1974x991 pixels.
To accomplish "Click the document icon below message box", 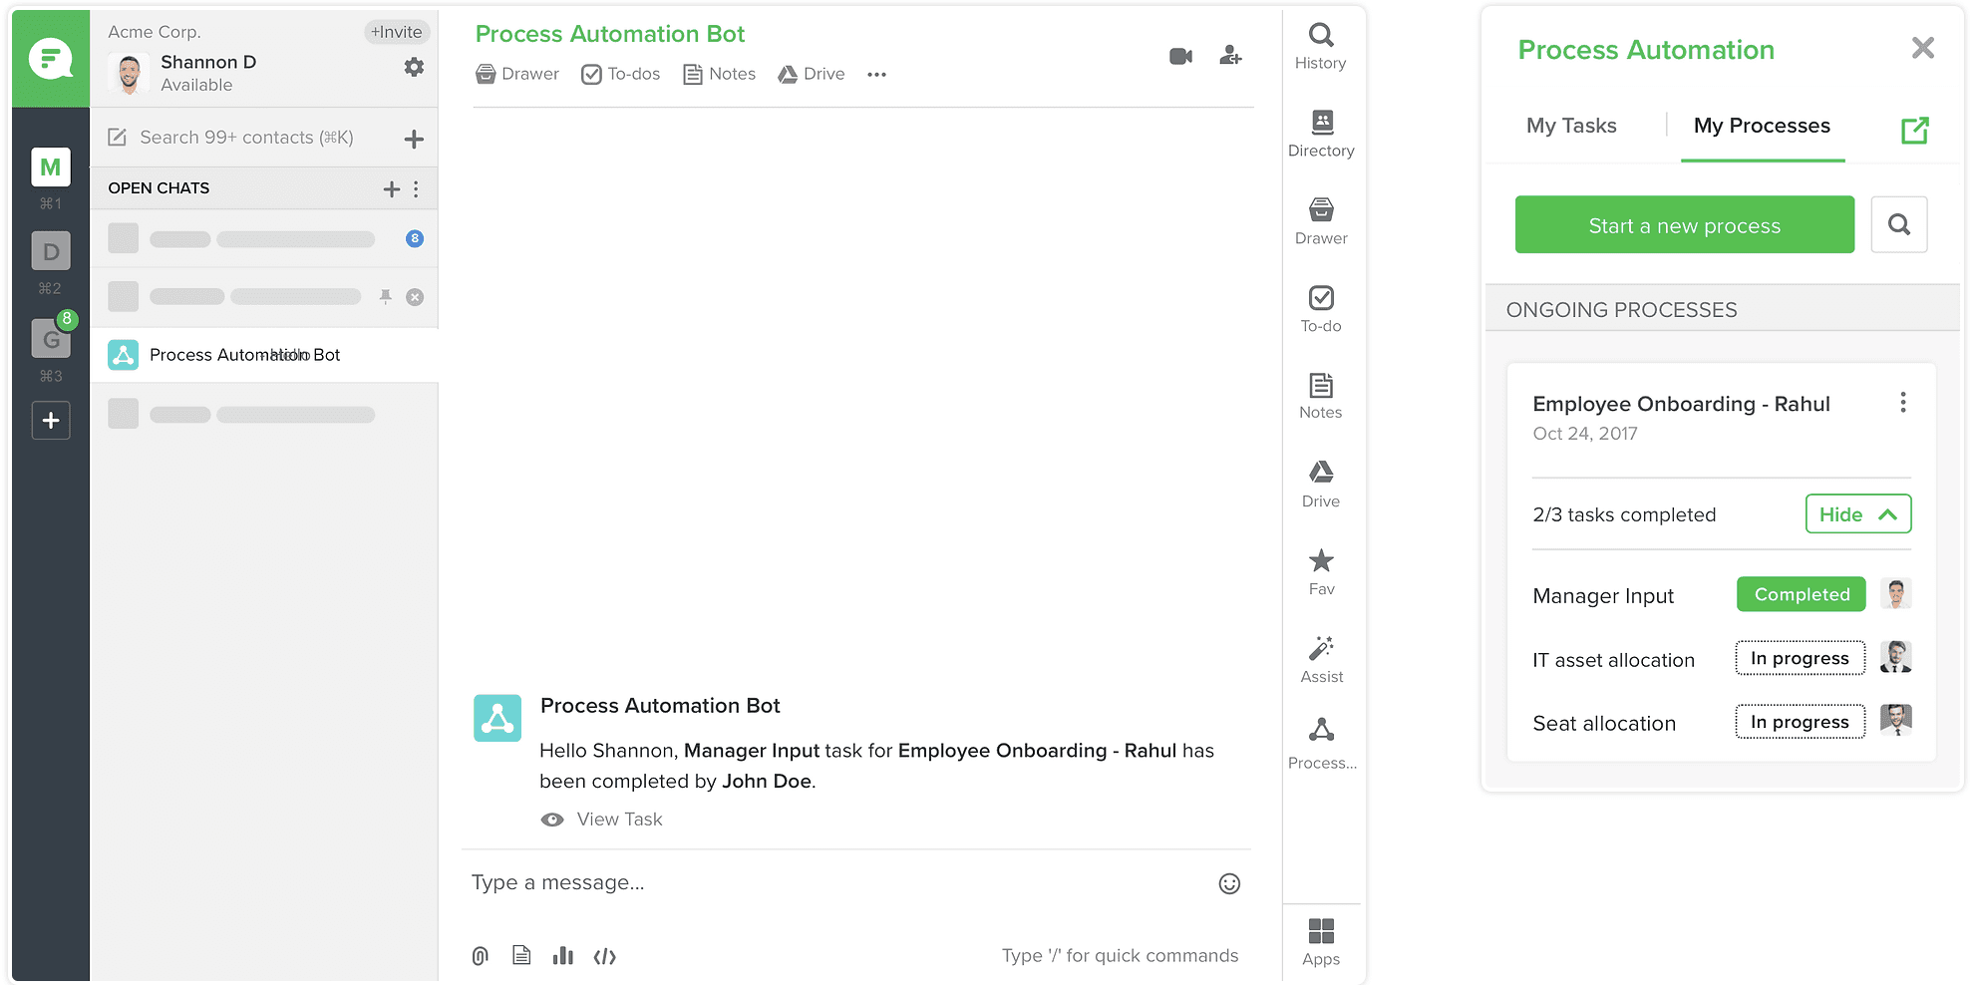I will (x=521, y=955).
